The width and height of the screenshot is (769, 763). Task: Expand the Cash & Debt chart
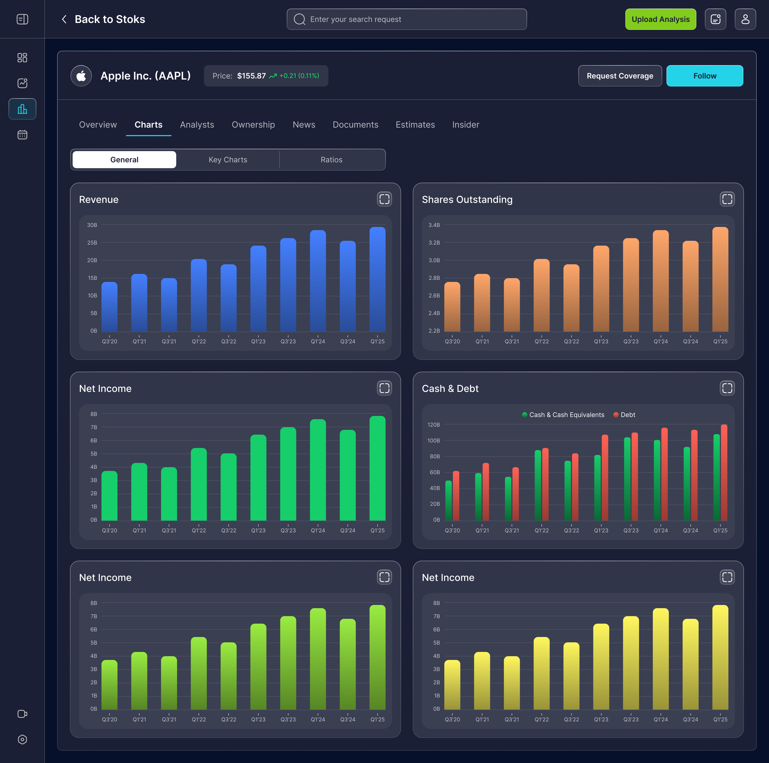[x=727, y=388]
